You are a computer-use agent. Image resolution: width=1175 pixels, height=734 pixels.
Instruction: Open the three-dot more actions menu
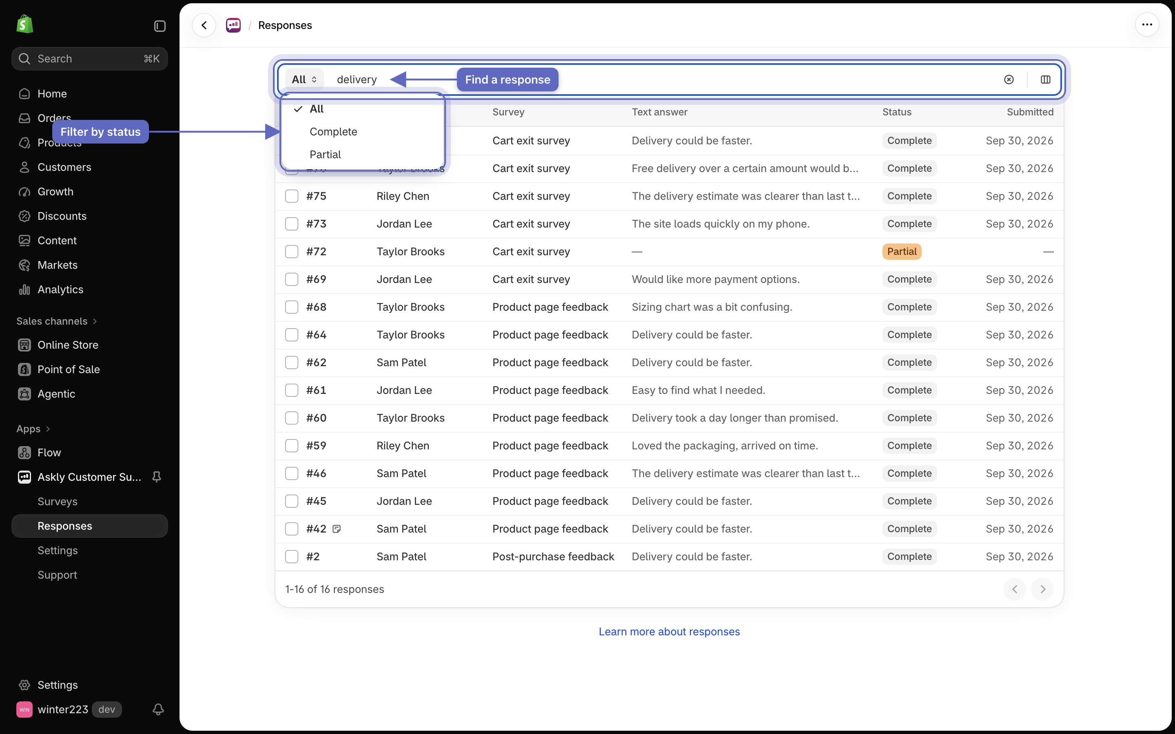pyautogui.click(x=1147, y=25)
